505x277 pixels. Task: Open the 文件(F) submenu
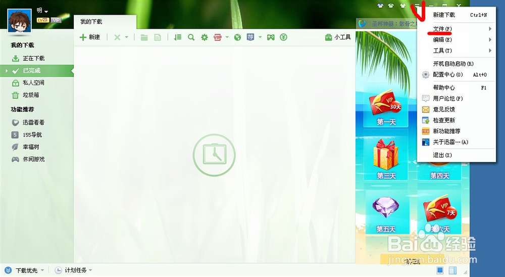[x=457, y=29]
